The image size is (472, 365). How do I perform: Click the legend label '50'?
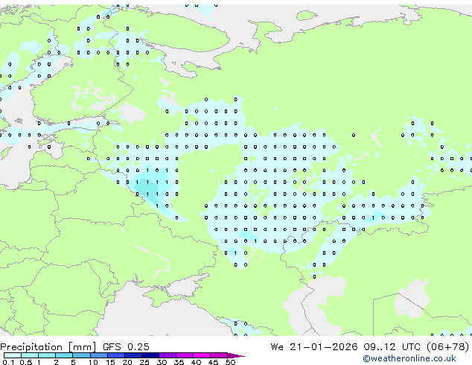click(x=230, y=362)
